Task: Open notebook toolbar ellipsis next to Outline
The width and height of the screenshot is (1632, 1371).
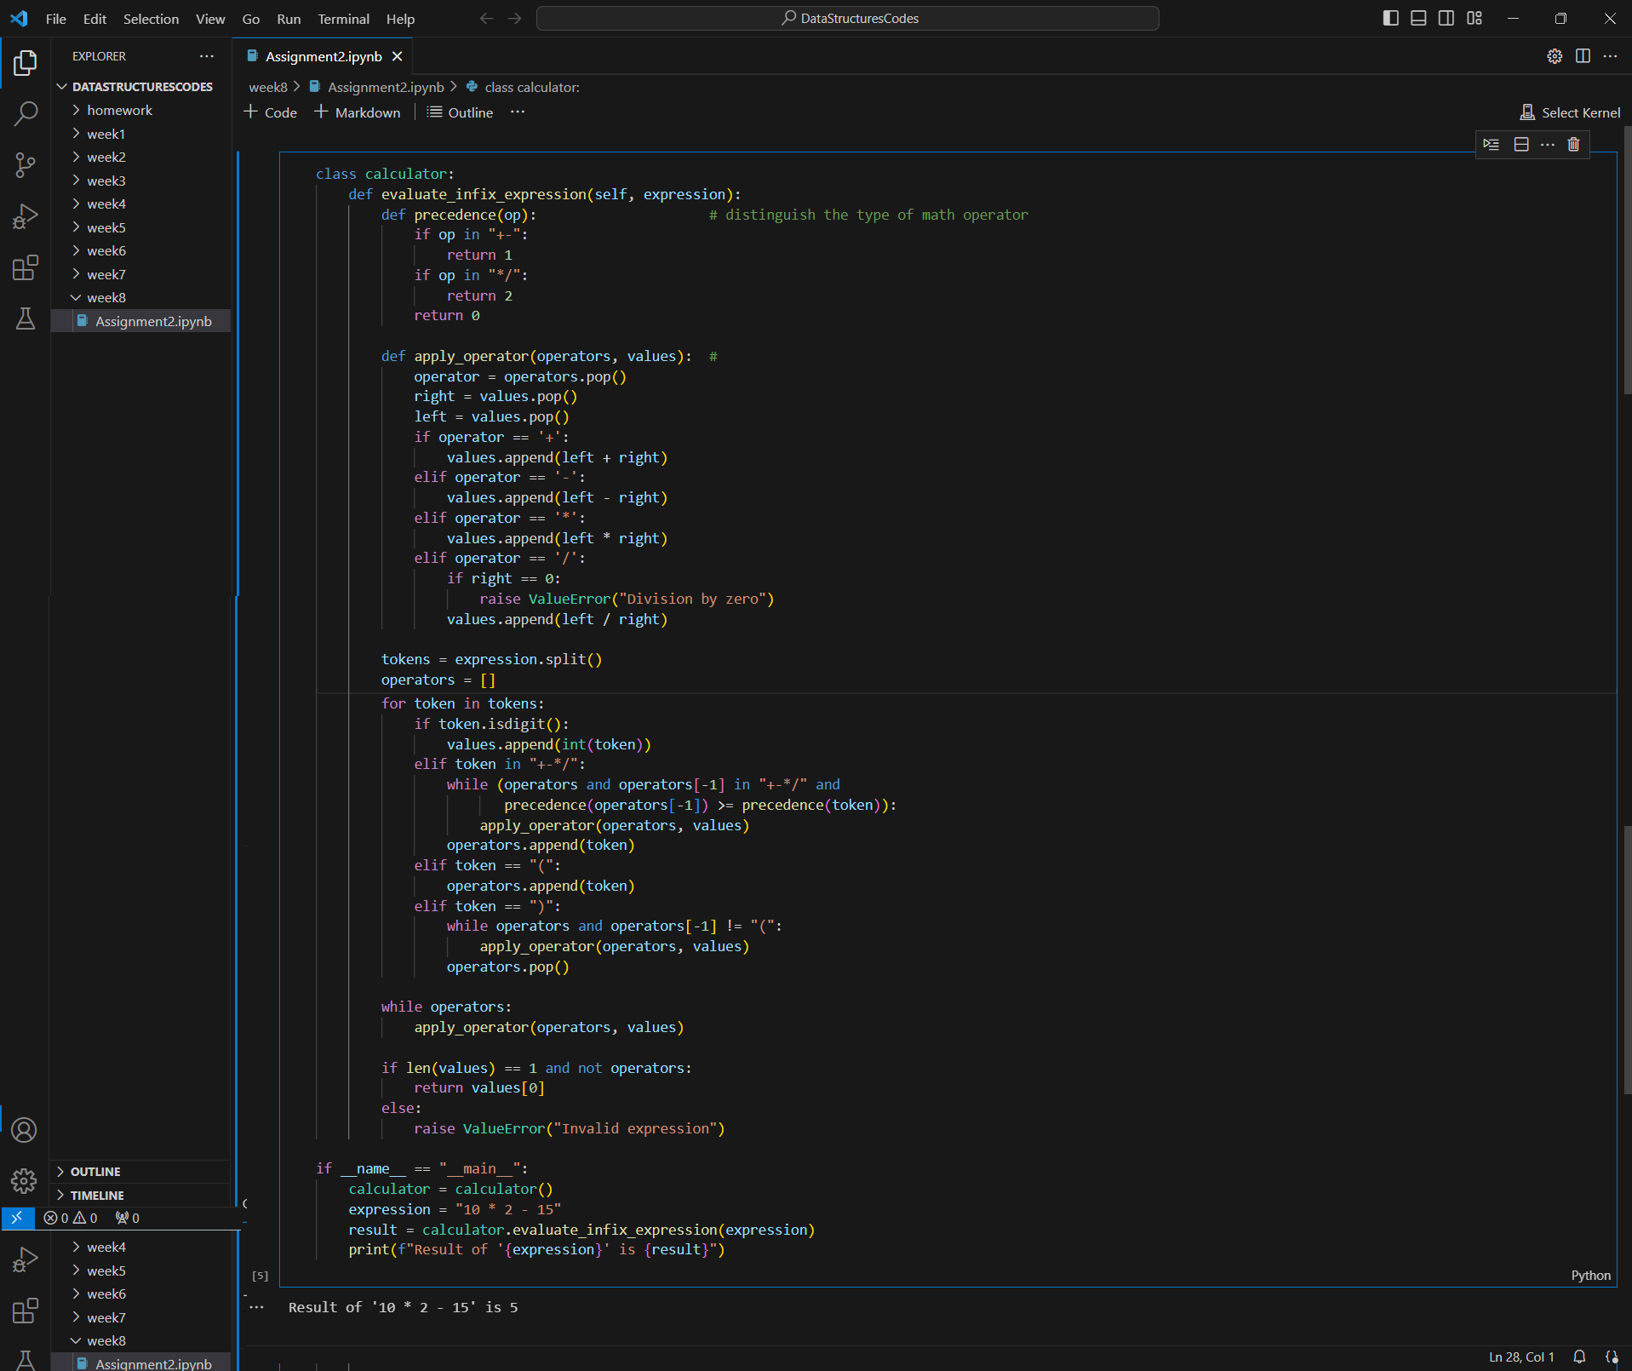Action: pyautogui.click(x=518, y=112)
